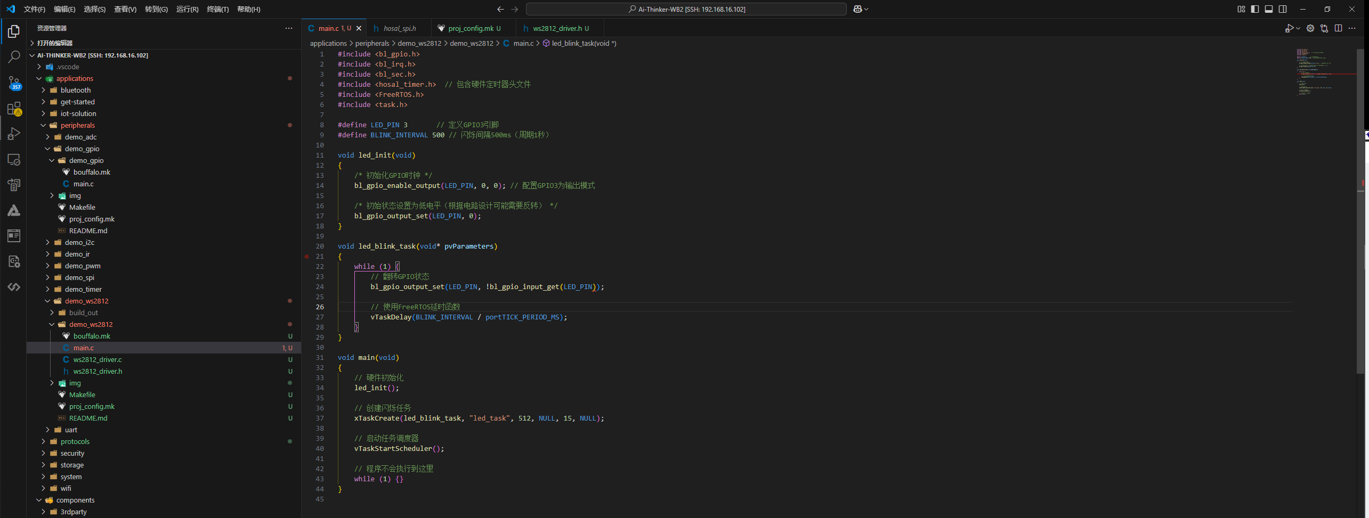Close the main.c editor tab
Image resolution: width=1369 pixels, height=518 pixels.
359,28
